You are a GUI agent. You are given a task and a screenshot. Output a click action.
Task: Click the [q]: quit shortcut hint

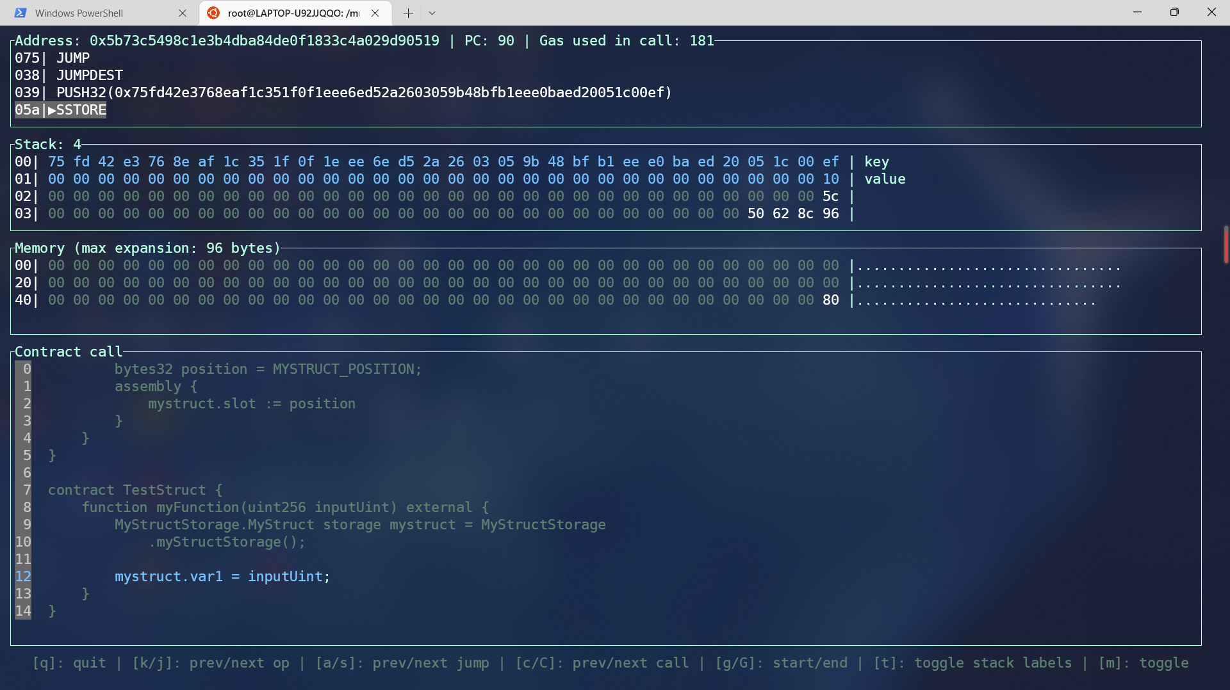69,663
